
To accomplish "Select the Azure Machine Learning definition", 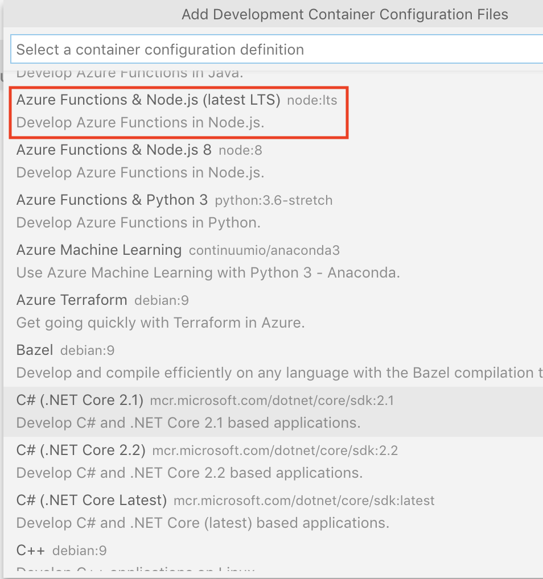I will [x=99, y=251].
